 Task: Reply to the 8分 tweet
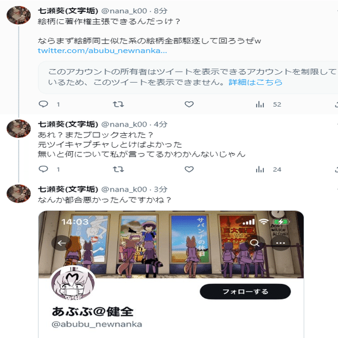[43, 104]
